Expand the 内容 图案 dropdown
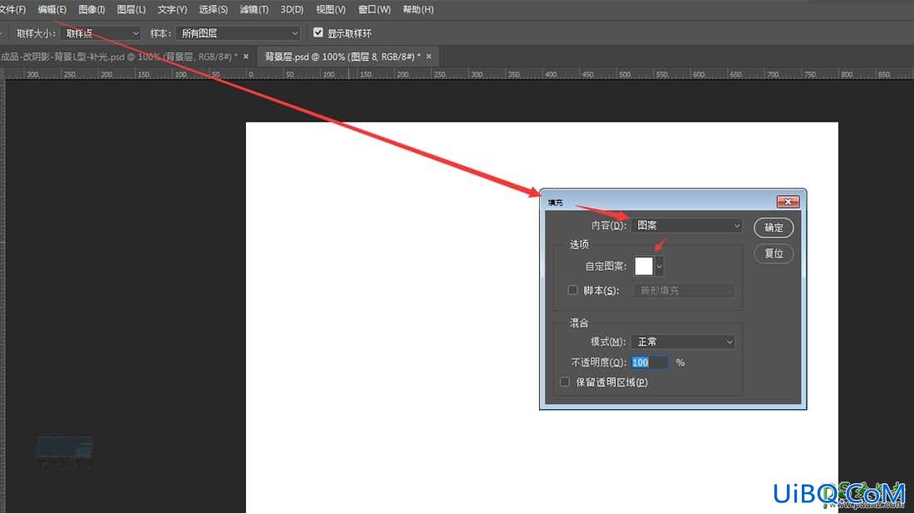 pyautogui.click(x=686, y=226)
